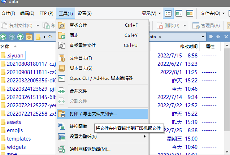The width and height of the screenshot is (230, 155).
Task: Click the vertical scrollbar thumb
Action: coord(227,90)
